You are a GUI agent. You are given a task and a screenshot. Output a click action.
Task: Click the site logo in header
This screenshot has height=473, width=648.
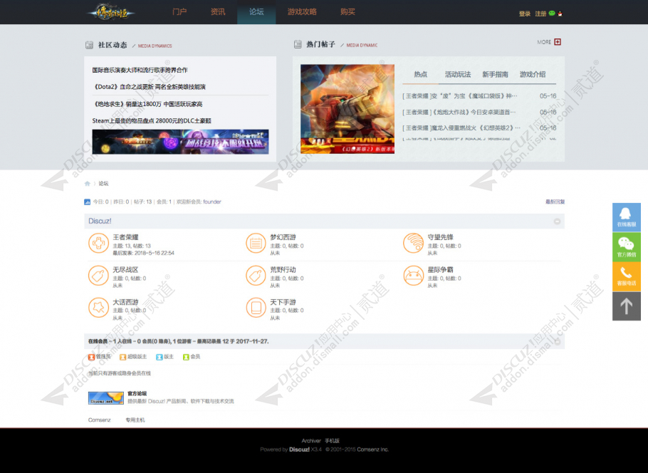[x=111, y=12]
